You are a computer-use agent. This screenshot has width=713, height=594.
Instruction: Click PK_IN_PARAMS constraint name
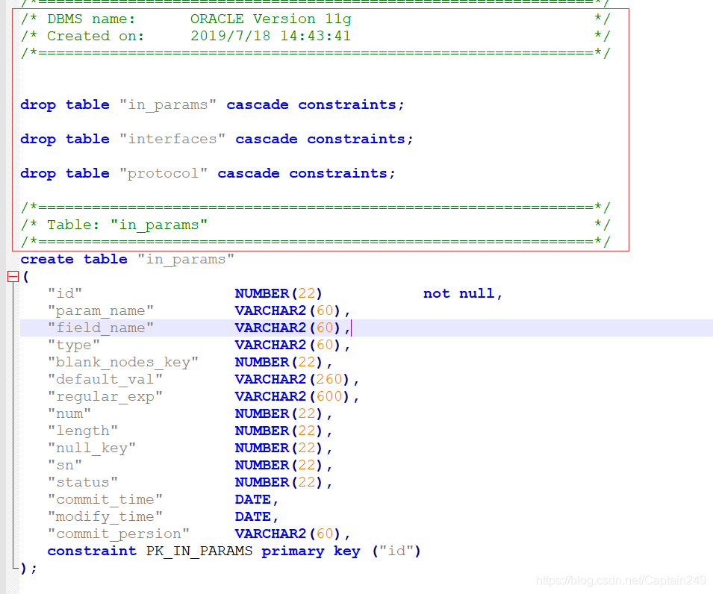click(199, 551)
